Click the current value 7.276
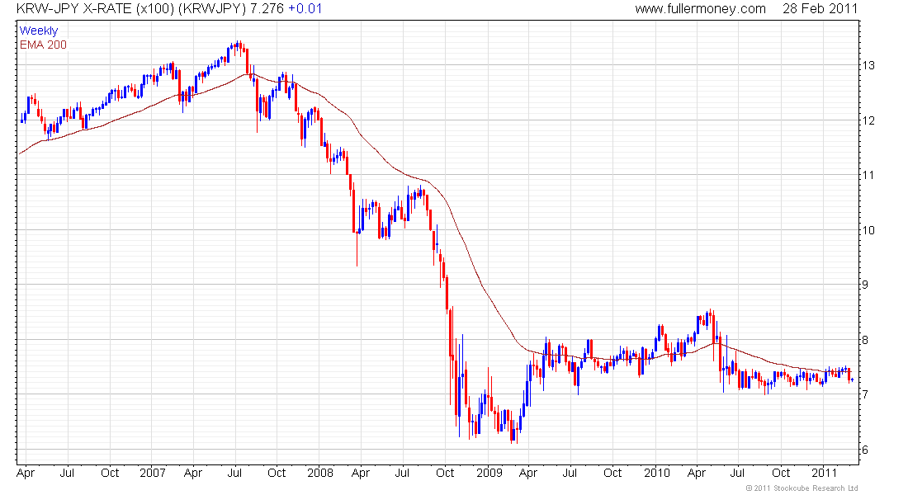The image size is (908, 495). (267, 9)
